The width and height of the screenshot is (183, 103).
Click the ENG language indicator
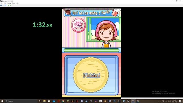(x=170, y=101)
